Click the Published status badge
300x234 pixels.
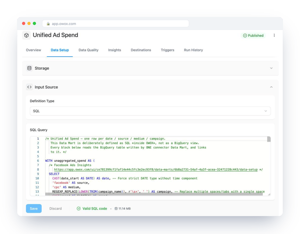(x=253, y=36)
